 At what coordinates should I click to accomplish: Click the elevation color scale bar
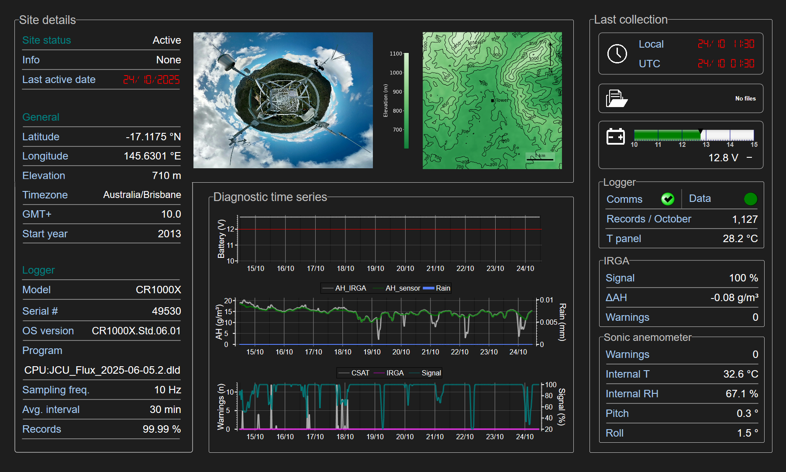pyautogui.click(x=406, y=101)
